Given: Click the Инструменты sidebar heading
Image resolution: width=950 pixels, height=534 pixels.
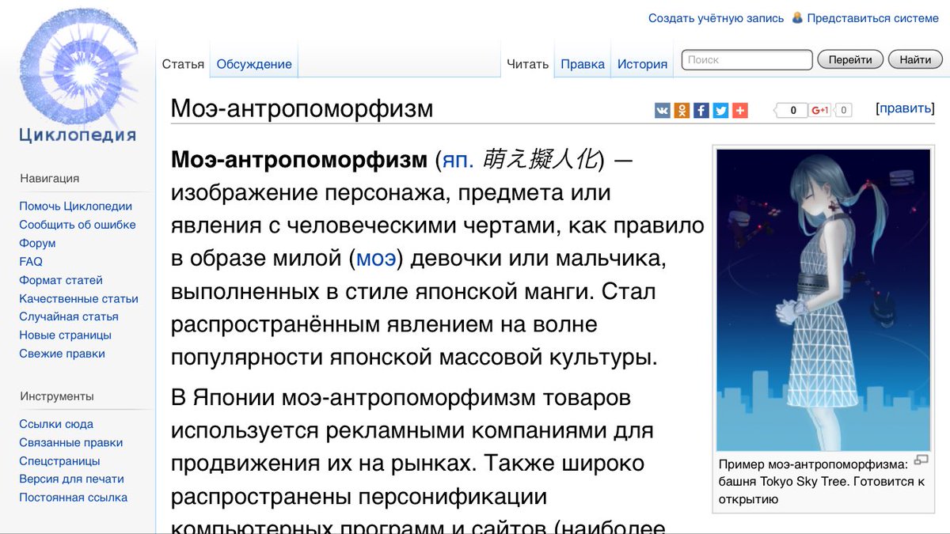Looking at the screenshot, I should 57,396.
